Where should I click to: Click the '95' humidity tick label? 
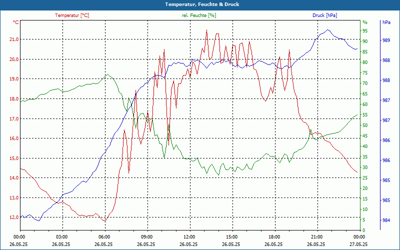tap(365, 31)
